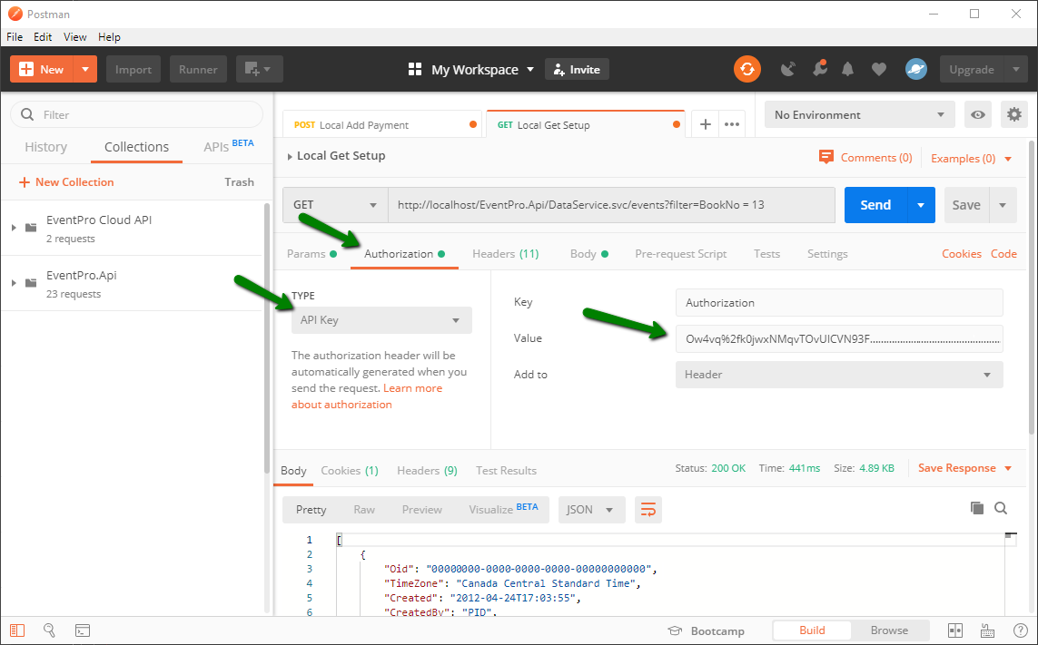Open keyboard shortcuts icon
This screenshot has width=1038, height=645.
point(987,630)
